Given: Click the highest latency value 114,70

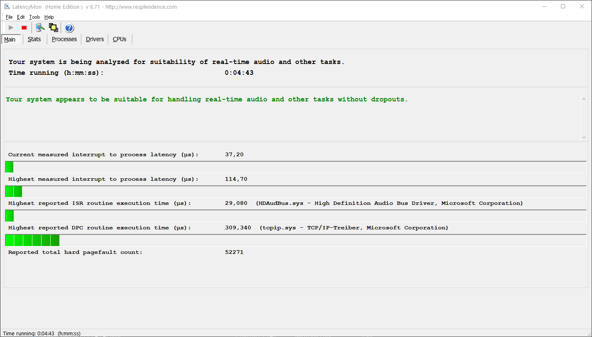Looking at the screenshot, I should [x=236, y=179].
